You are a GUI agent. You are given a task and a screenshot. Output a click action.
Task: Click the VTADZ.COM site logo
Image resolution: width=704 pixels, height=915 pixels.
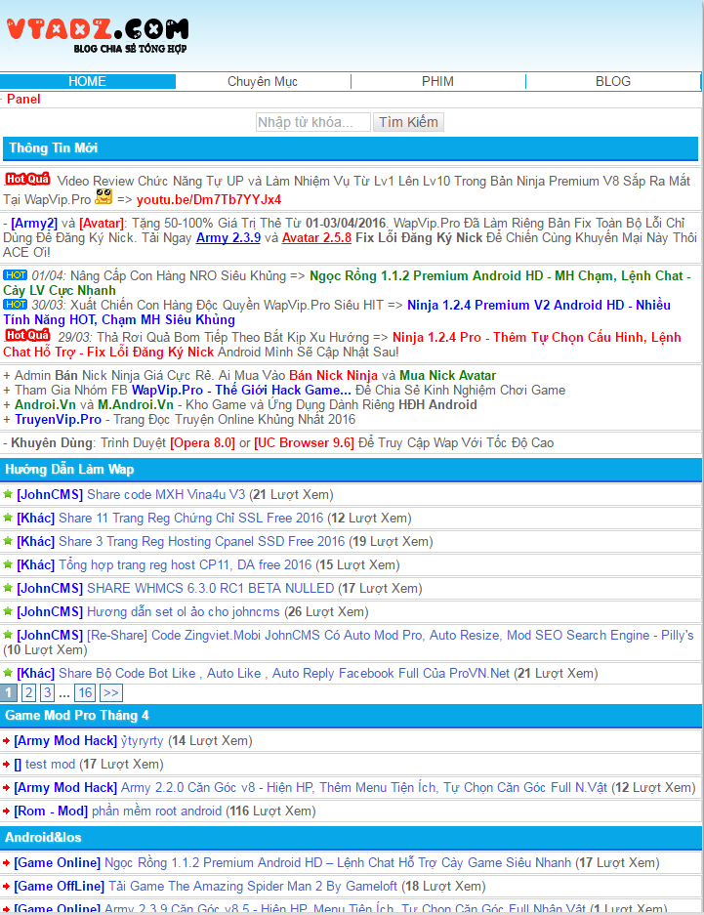tap(98, 35)
